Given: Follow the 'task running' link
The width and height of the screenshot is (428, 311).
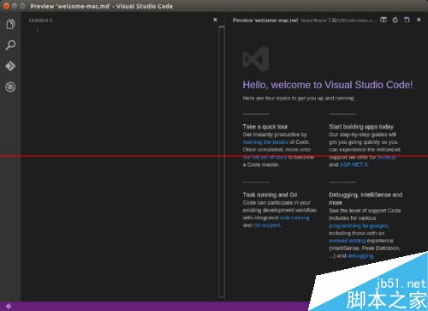Looking at the screenshot, I should coord(294,218).
